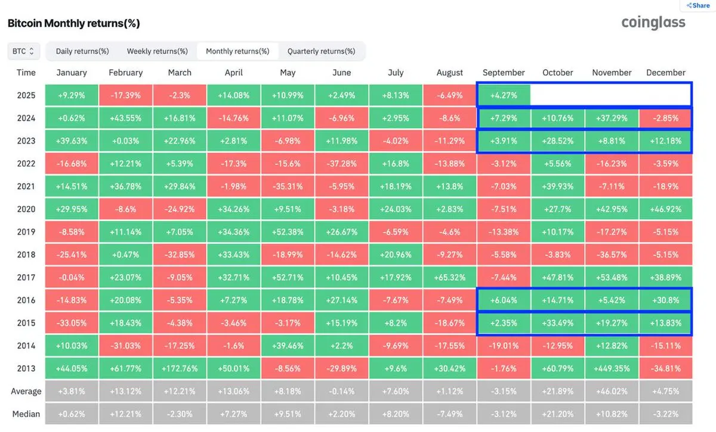The width and height of the screenshot is (716, 432).
Task: Click the September column header
Action: [x=504, y=73]
